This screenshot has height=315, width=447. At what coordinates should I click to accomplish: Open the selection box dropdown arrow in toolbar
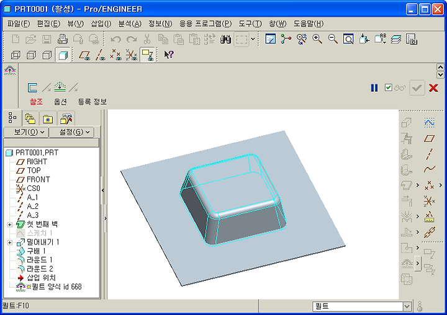point(253,39)
